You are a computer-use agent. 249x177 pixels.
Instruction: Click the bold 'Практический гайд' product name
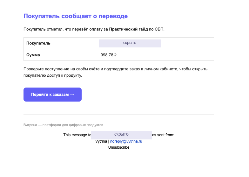click(128, 29)
